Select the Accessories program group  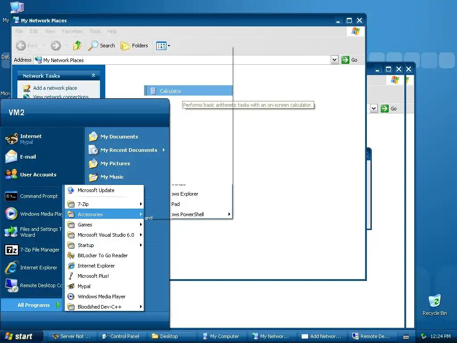[104, 214]
